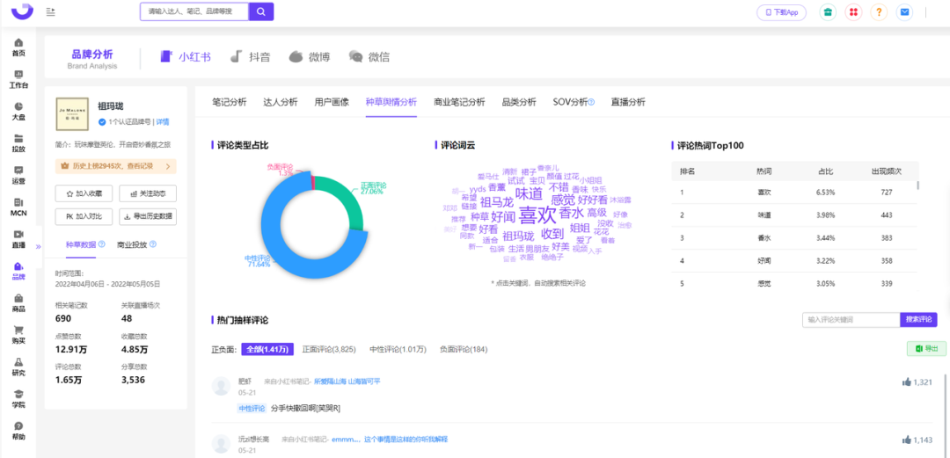Click the green 导出 export button
This screenshot has width=950, height=458.
coord(925,348)
